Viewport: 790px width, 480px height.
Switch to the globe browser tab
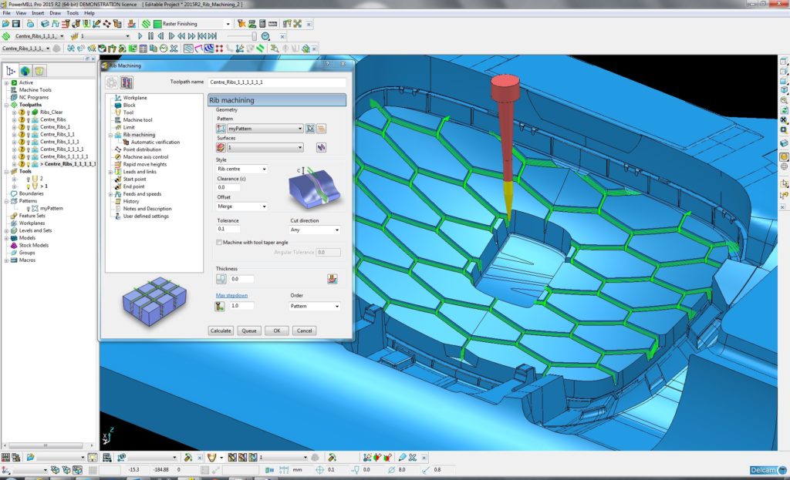(x=25, y=71)
